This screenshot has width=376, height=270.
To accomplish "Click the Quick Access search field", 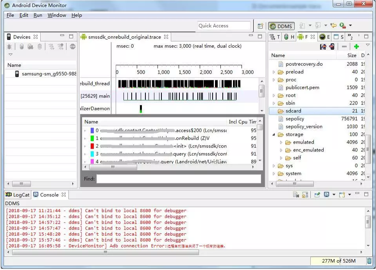I will click(x=224, y=26).
